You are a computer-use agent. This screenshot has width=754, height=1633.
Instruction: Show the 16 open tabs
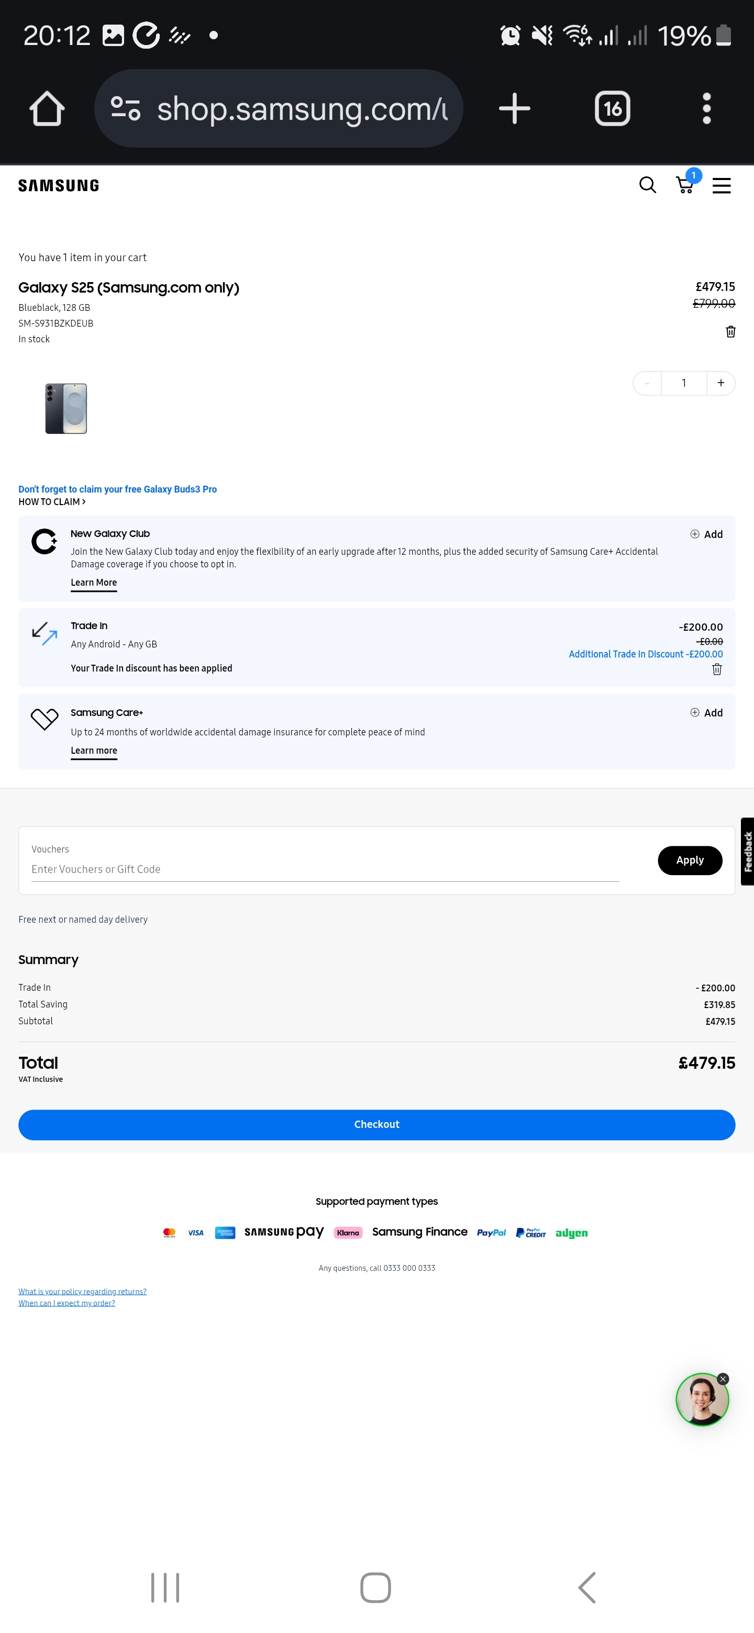[612, 108]
